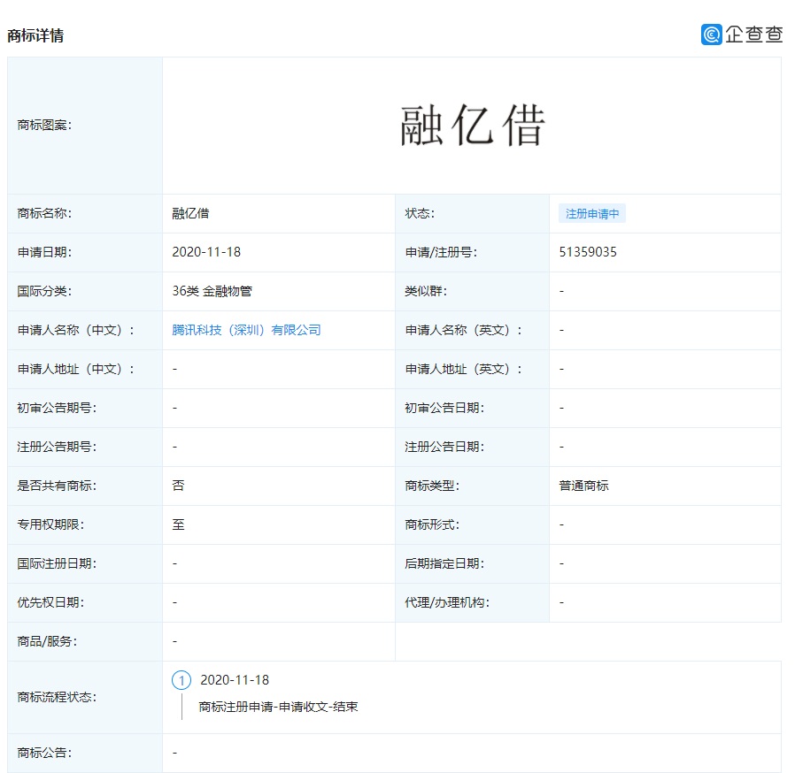
Task: Click the 商标名称 label
Action: [44, 213]
